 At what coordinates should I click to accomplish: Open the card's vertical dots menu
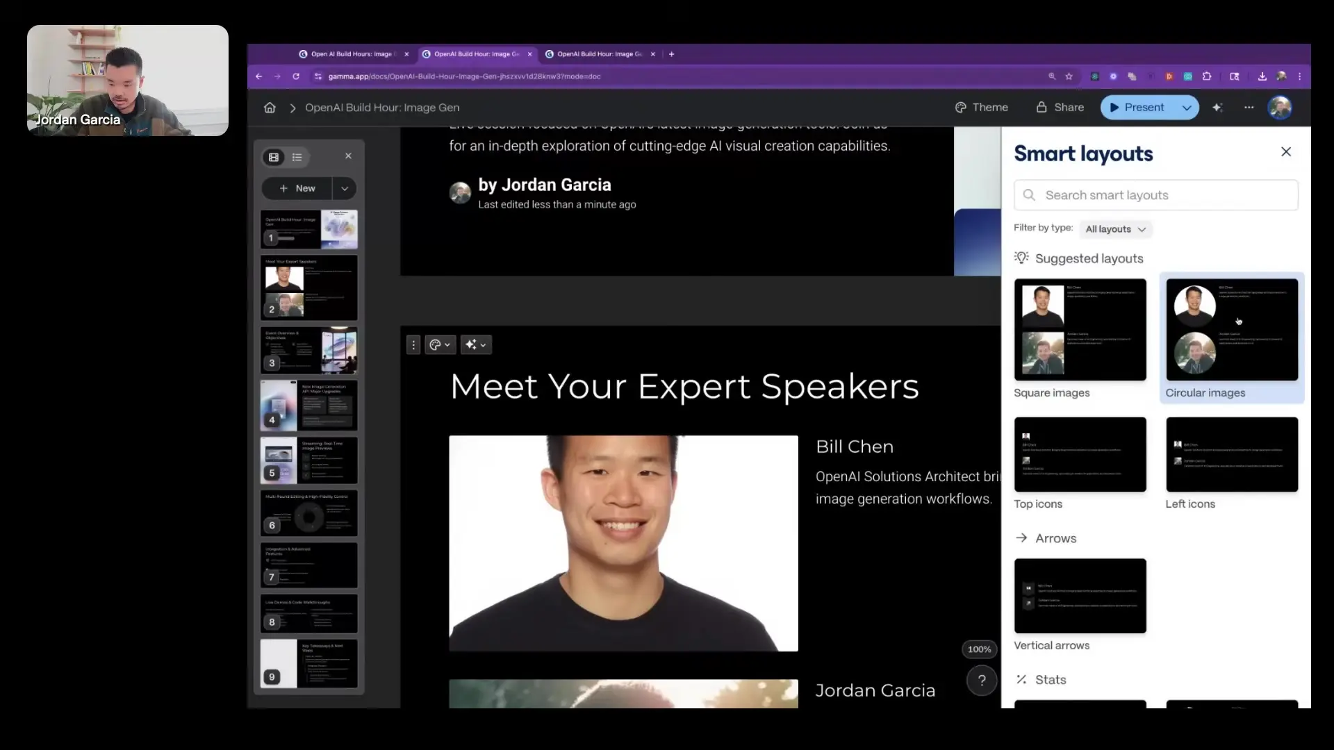click(x=413, y=344)
